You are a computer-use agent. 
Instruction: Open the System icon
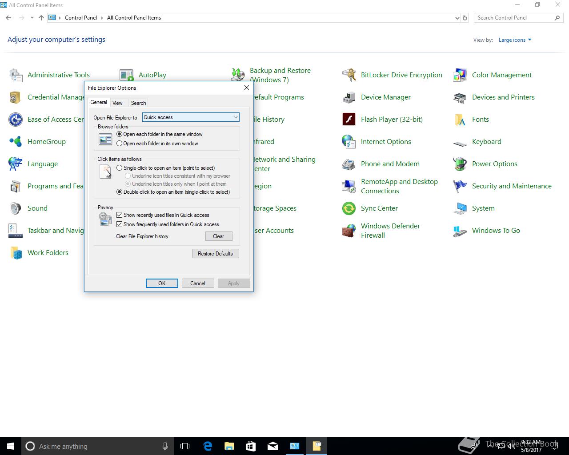point(460,208)
